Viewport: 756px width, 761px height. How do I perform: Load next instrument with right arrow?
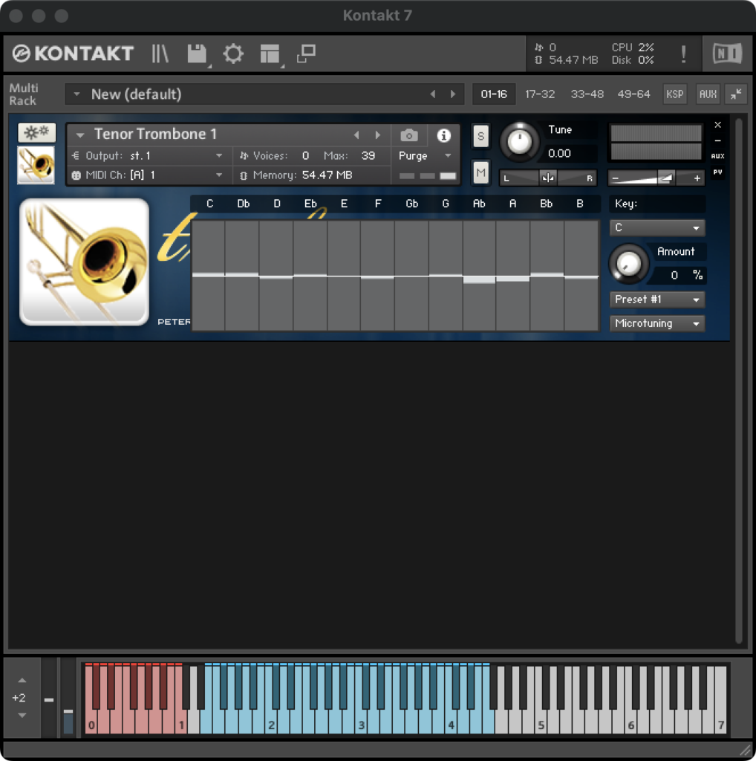tap(378, 135)
